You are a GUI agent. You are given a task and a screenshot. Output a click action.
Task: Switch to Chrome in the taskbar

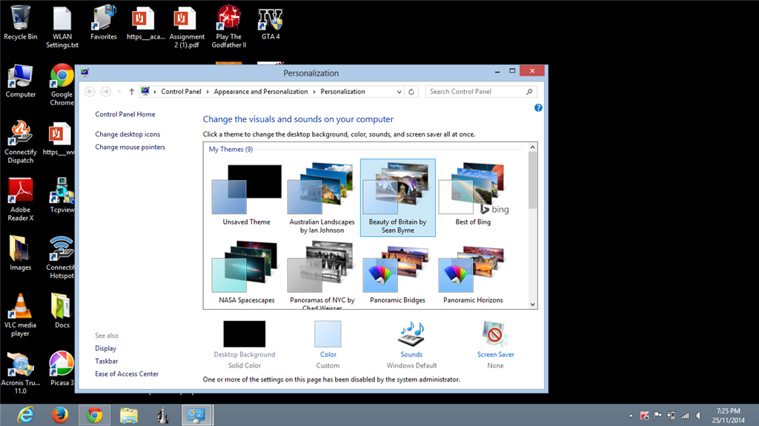point(94,416)
